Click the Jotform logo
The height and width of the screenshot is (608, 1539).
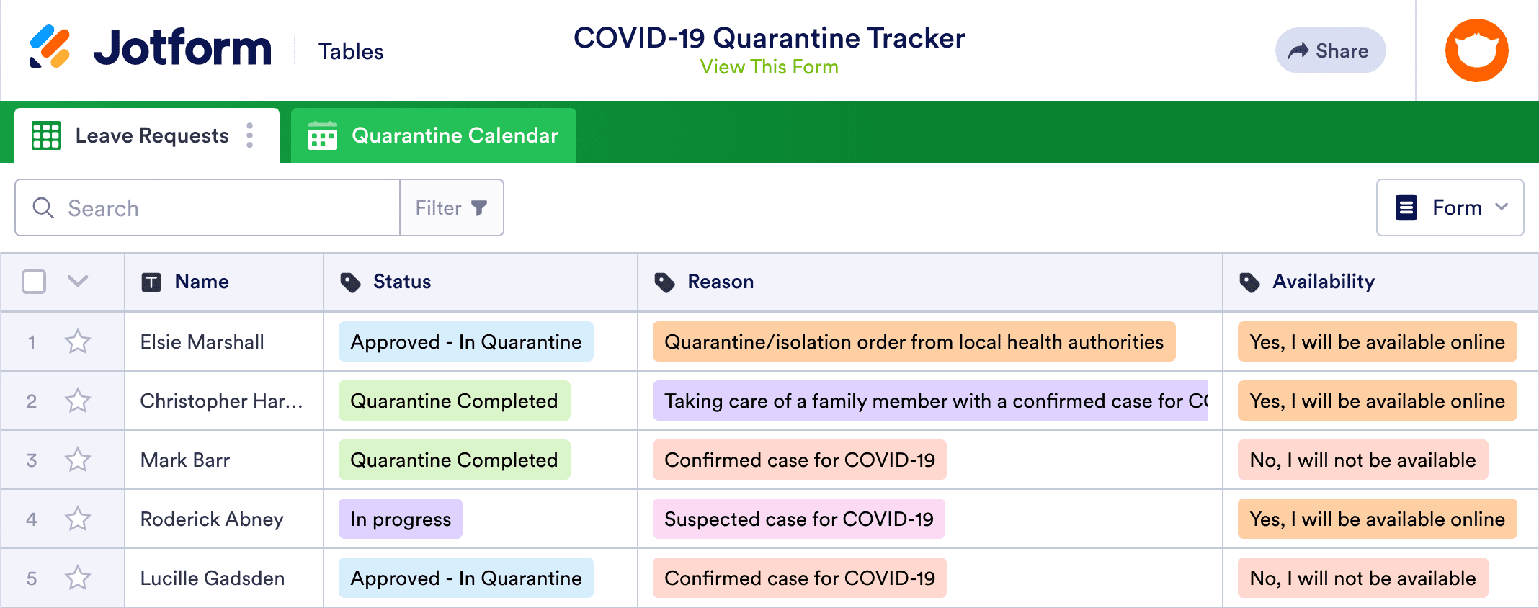pos(151,48)
